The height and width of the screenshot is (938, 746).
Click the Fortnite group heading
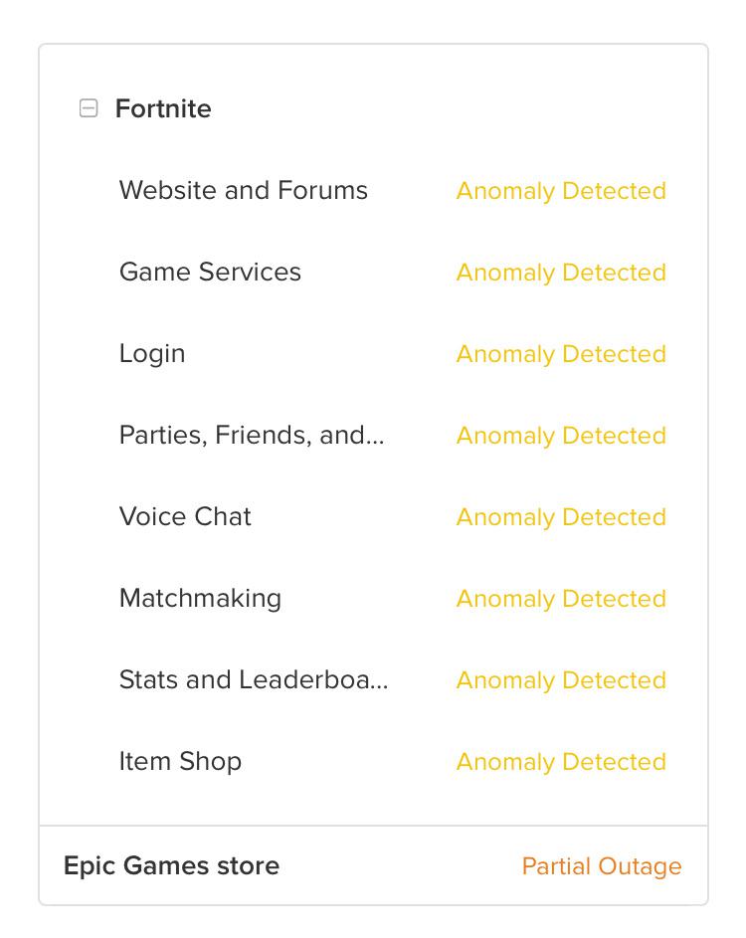click(x=163, y=108)
